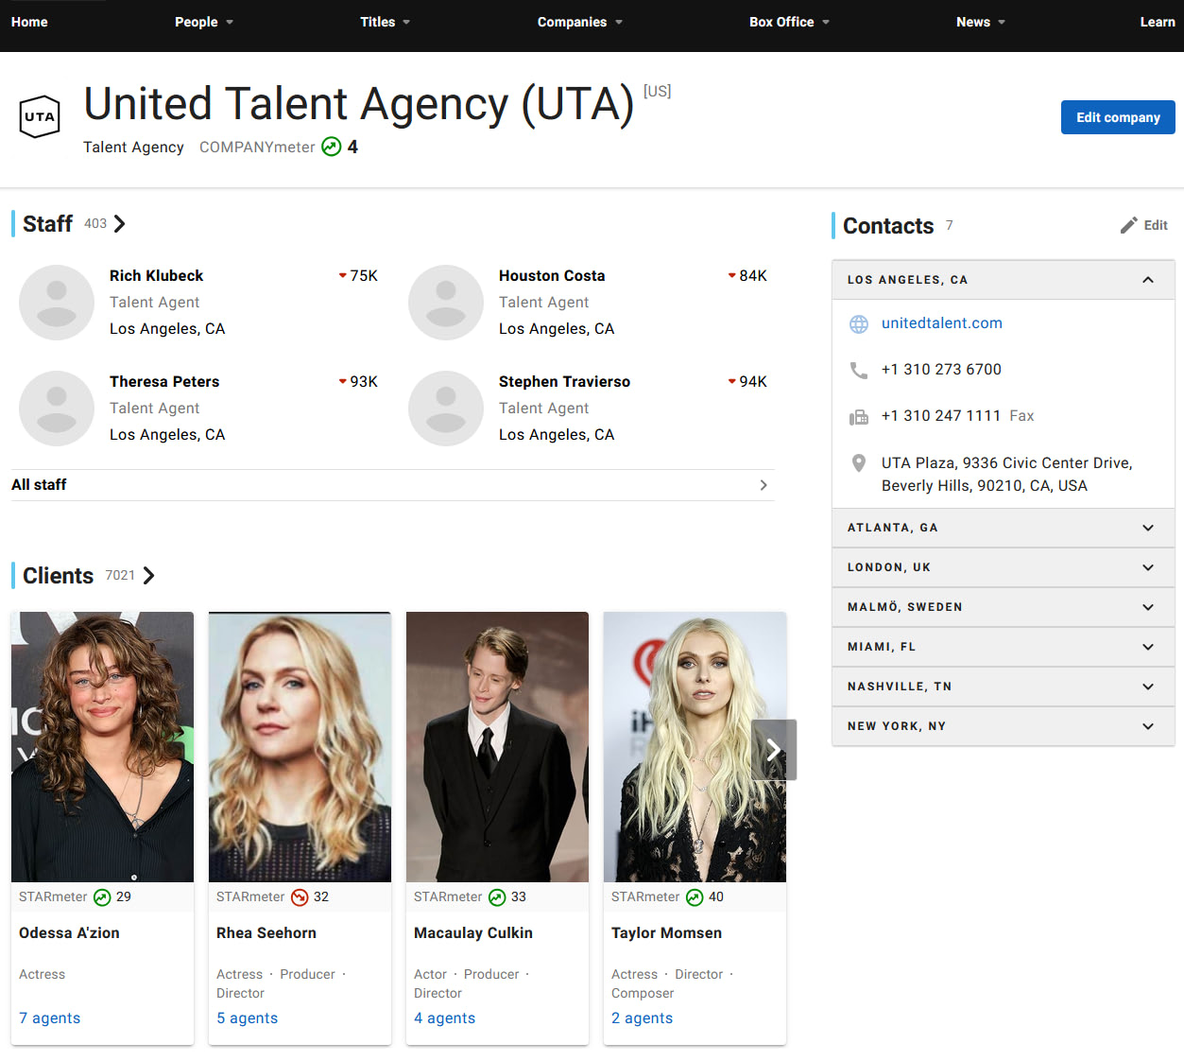Click the globe icon beside unitedtalent.com
The width and height of the screenshot is (1184, 1061).
pos(858,323)
